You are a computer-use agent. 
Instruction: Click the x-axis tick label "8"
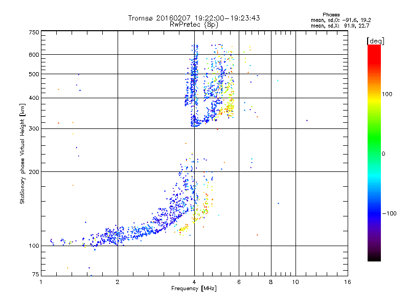271,282
